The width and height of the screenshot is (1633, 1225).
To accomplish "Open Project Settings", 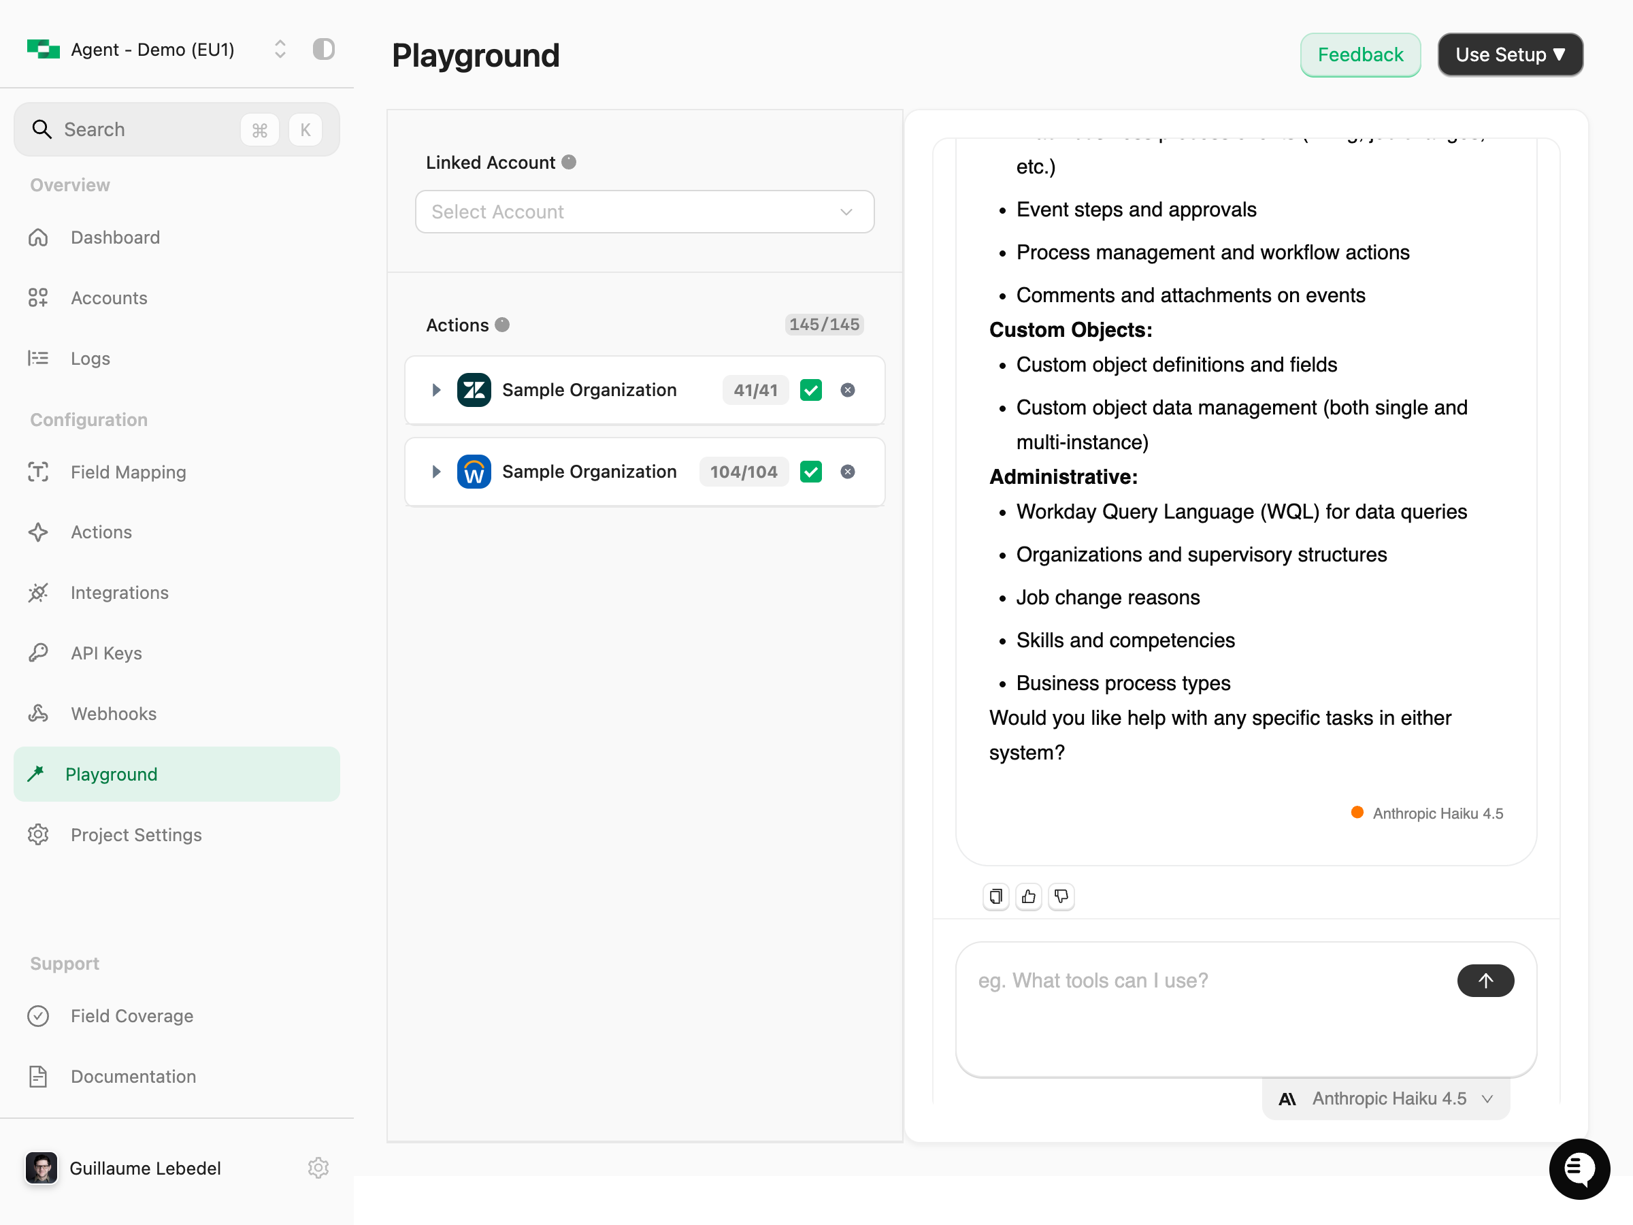I will [x=136, y=834].
